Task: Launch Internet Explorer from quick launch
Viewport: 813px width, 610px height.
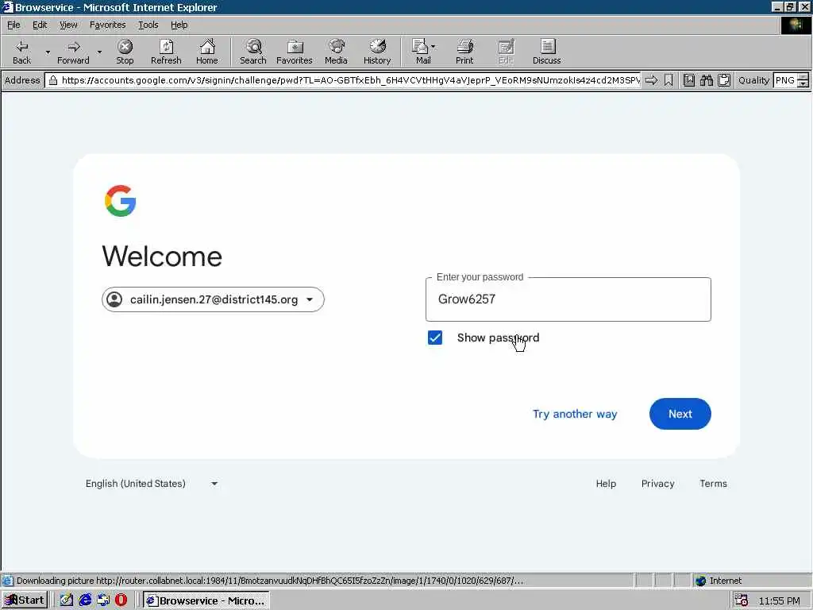Action: (85, 600)
